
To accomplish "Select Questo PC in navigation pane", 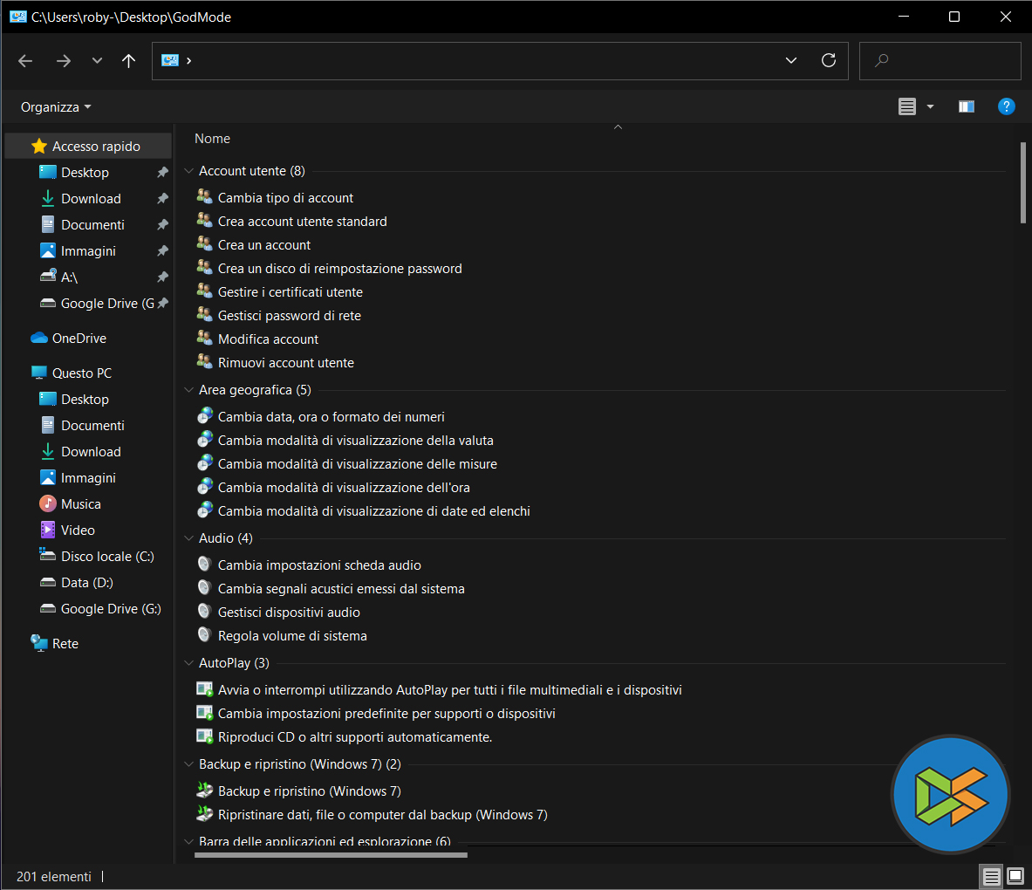I will pos(81,373).
